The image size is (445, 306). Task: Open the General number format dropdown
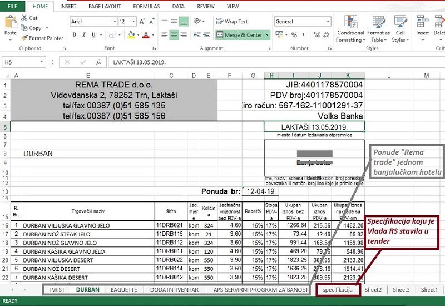click(x=328, y=22)
